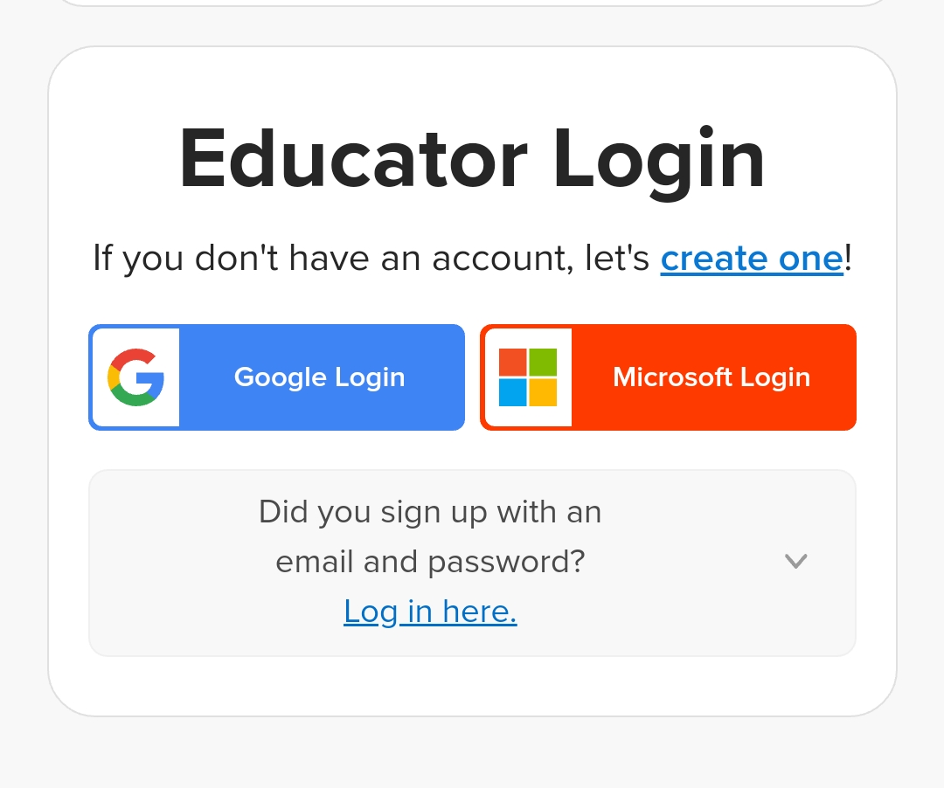Click the Microsoft four-square logo icon
Image resolution: width=944 pixels, height=788 pixels.
528,377
